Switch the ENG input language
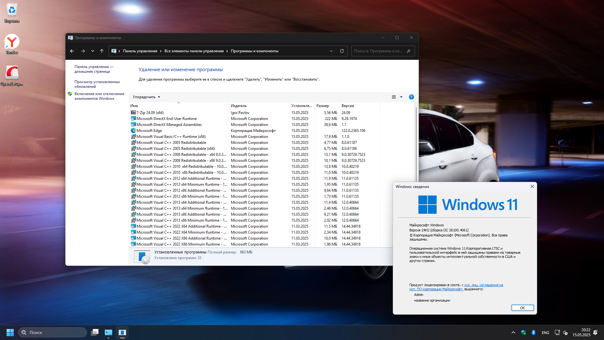604x340 pixels. click(545, 332)
